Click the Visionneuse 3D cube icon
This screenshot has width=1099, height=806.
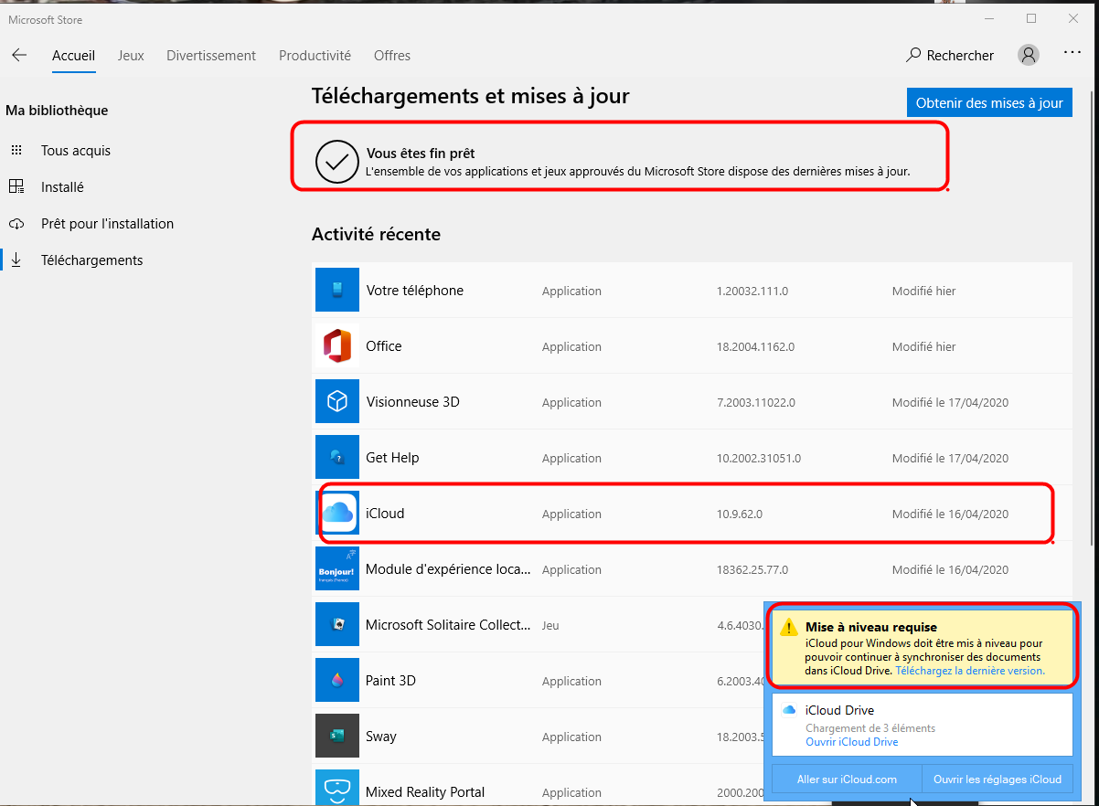pyautogui.click(x=337, y=402)
